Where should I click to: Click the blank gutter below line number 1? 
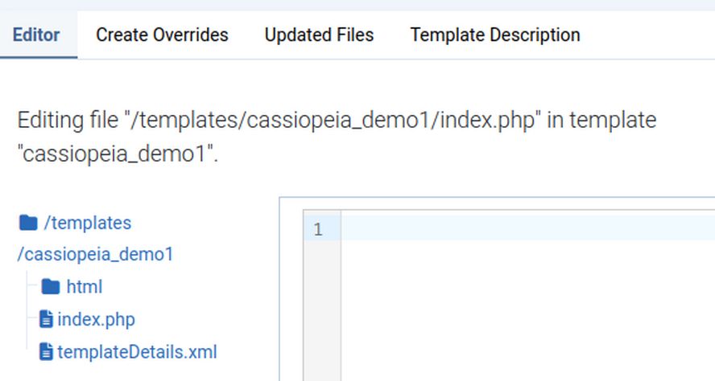click(321, 313)
